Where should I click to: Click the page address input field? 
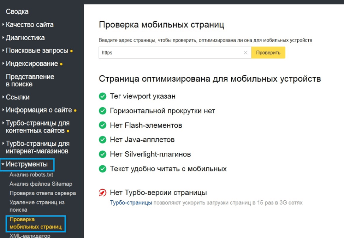(171, 53)
